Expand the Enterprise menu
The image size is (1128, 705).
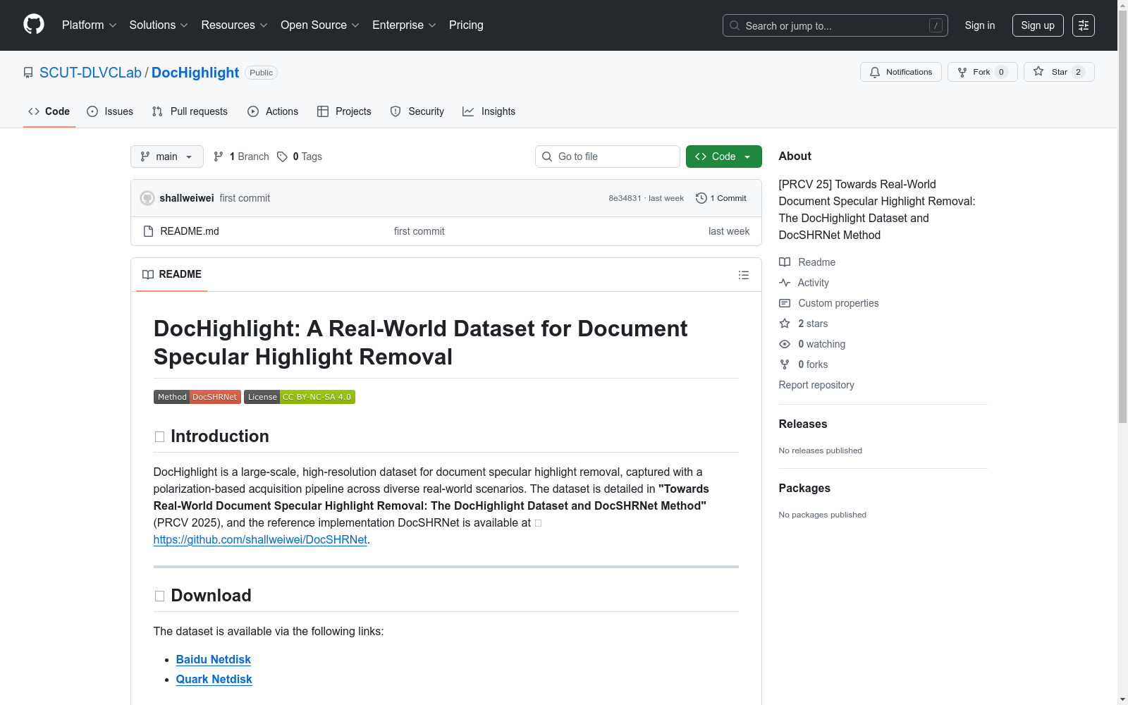405,25
